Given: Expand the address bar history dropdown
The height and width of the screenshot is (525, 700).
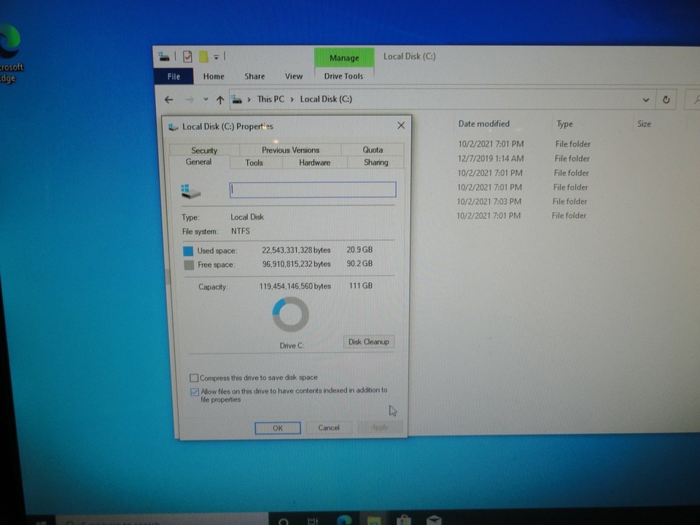Looking at the screenshot, I should point(645,99).
